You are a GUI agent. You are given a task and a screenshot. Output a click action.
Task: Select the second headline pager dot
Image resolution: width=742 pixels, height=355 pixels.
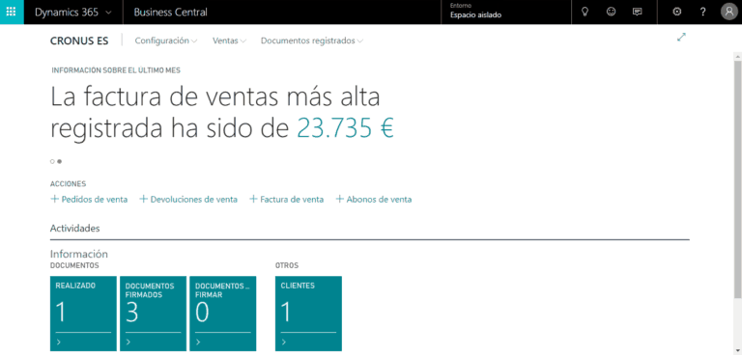(x=59, y=161)
